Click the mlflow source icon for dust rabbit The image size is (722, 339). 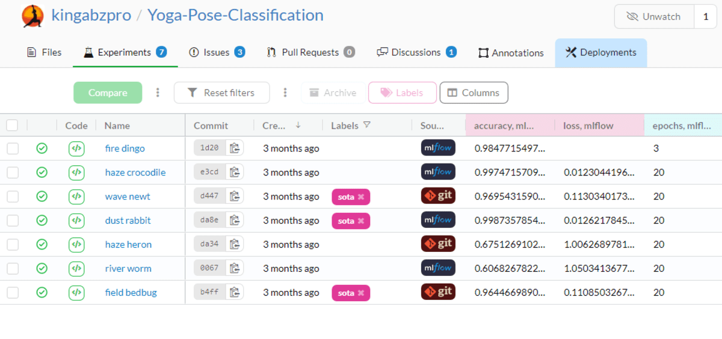click(x=438, y=220)
